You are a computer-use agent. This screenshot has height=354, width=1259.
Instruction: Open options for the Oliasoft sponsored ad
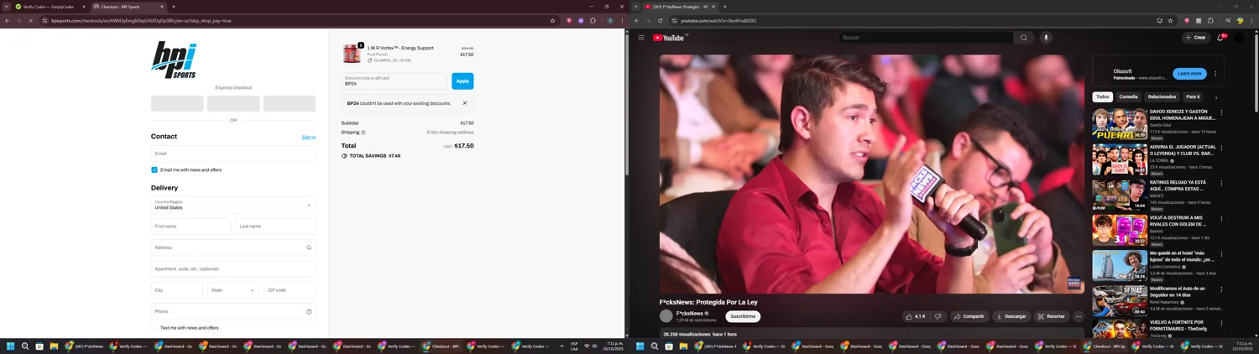1215,74
